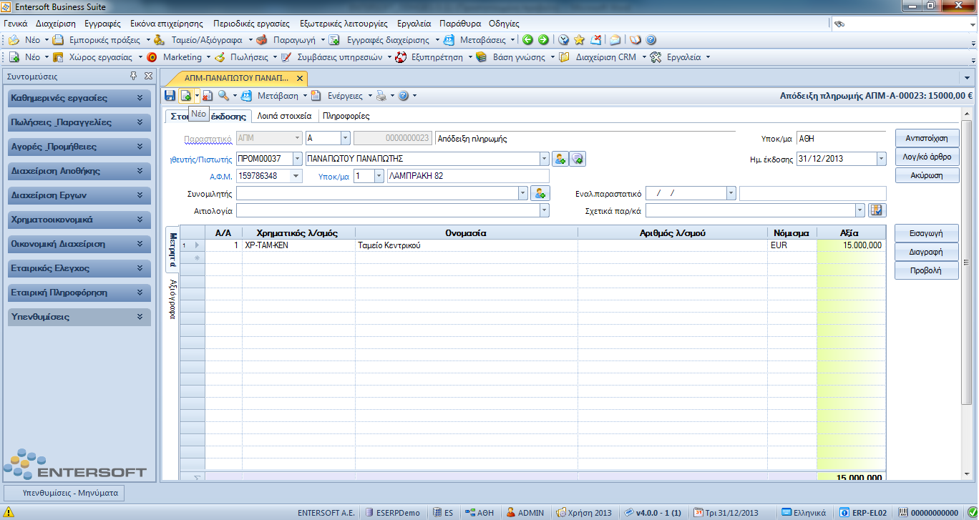
Task: Click the Save (floppy disk) icon in the document toolbar
Action: [x=170, y=95]
